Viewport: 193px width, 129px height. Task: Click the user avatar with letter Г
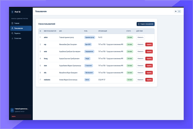(12, 110)
